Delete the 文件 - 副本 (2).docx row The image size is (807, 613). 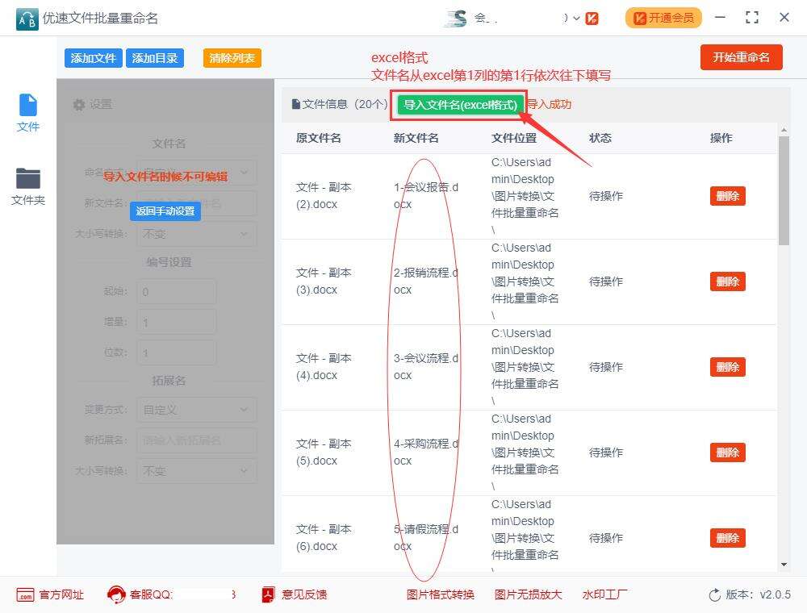coord(728,196)
